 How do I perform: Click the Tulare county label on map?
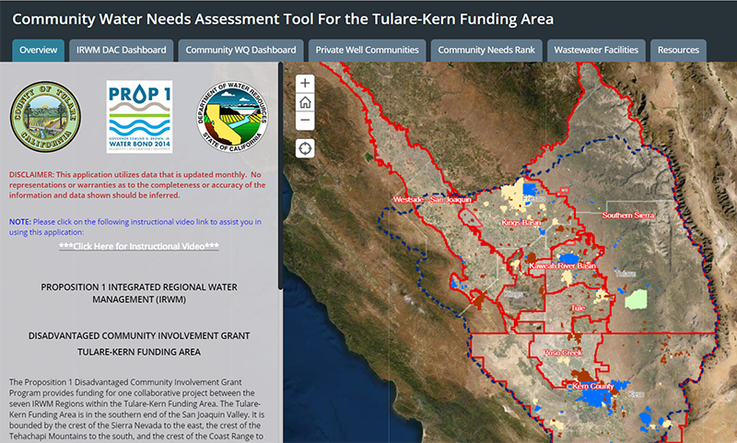(626, 274)
